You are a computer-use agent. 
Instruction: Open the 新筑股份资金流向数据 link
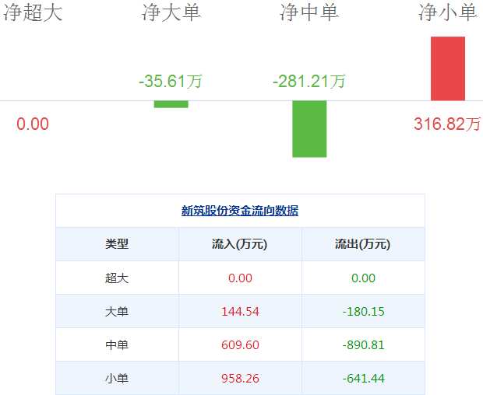(240, 211)
